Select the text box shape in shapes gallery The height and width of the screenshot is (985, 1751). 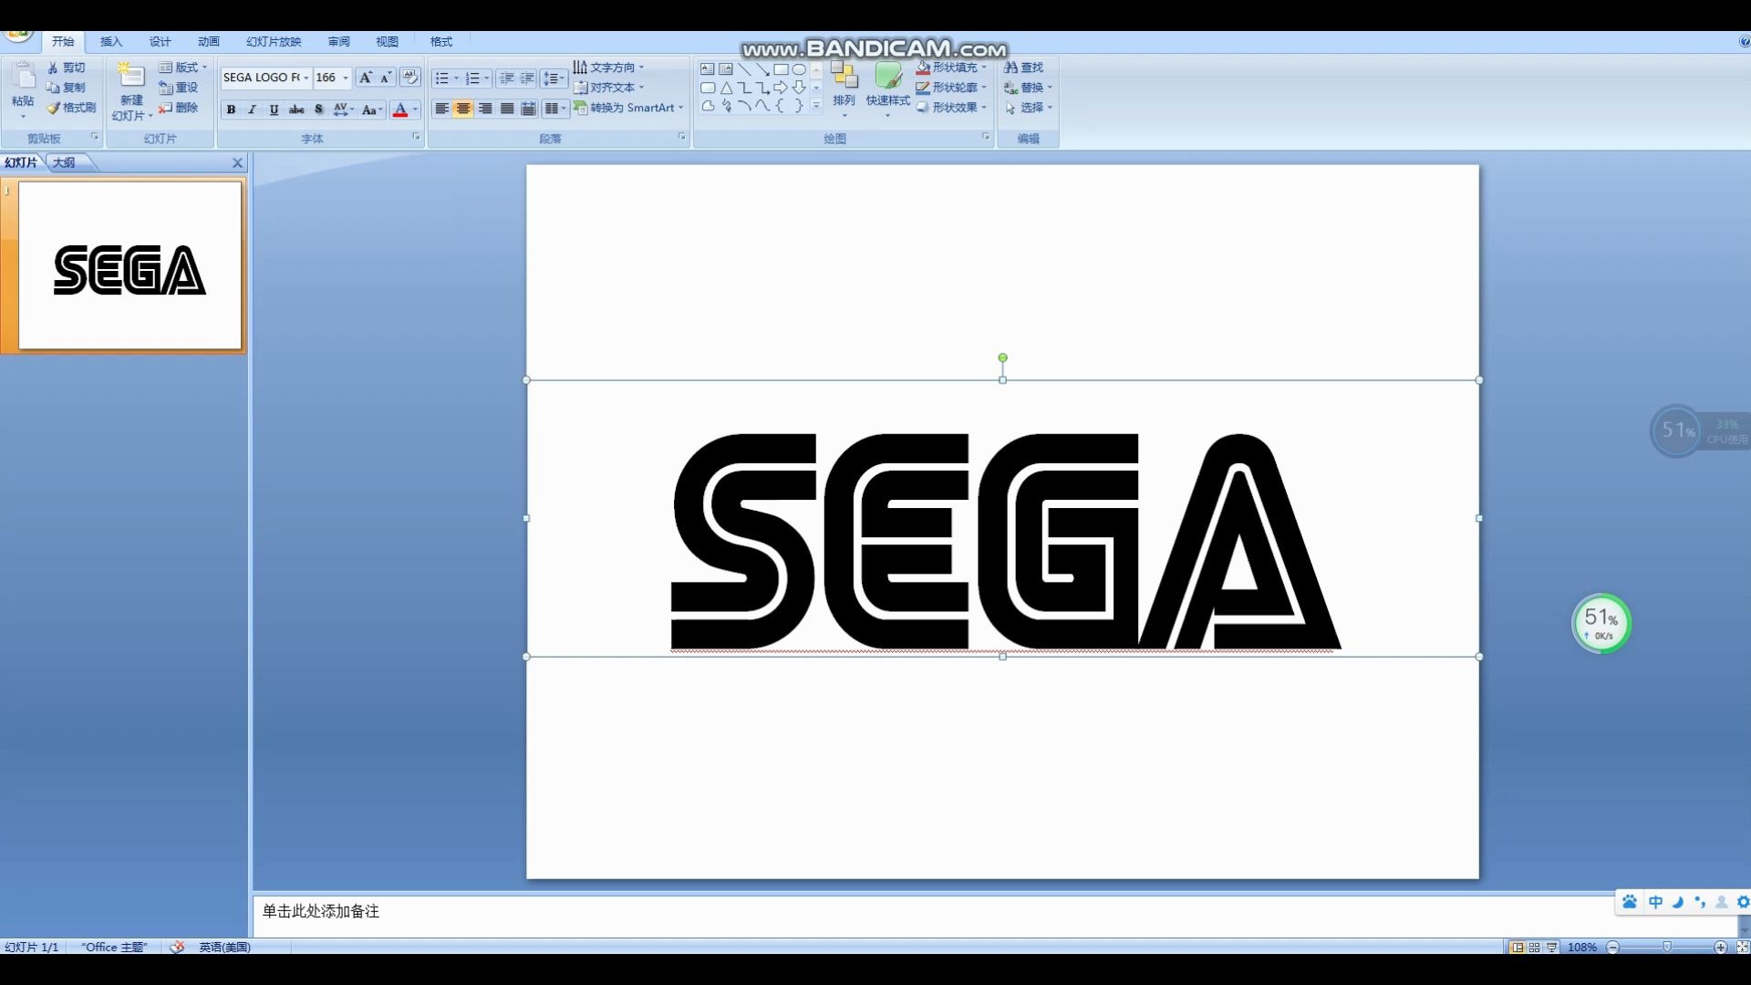pyautogui.click(x=707, y=69)
